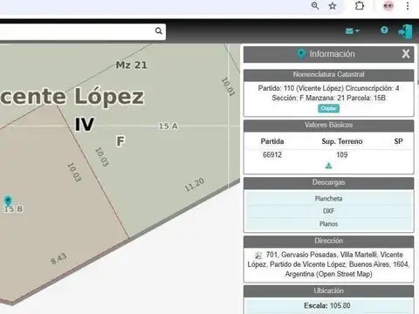Click the Sección F label on the map

coord(120,141)
